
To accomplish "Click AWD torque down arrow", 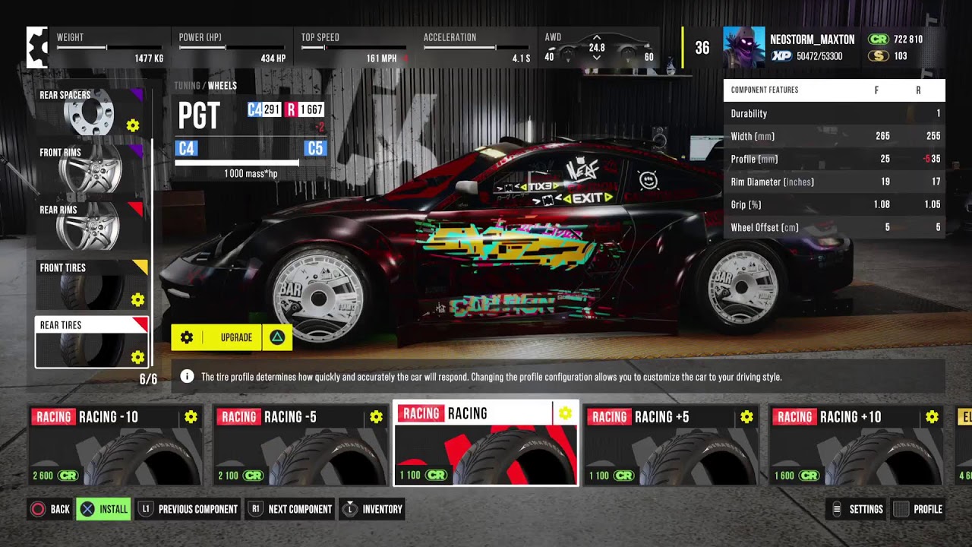I will coord(597,58).
